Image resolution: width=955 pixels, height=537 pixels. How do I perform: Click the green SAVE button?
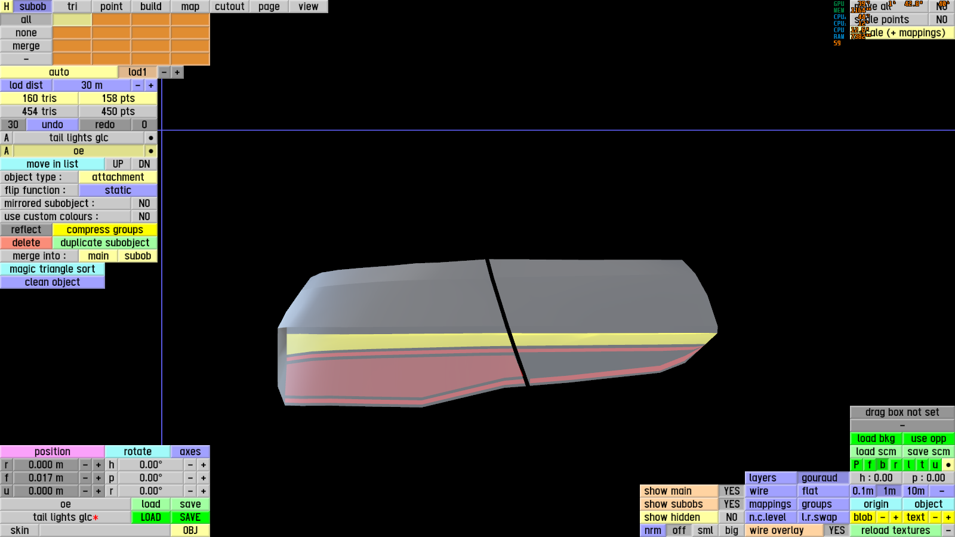tap(190, 517)
